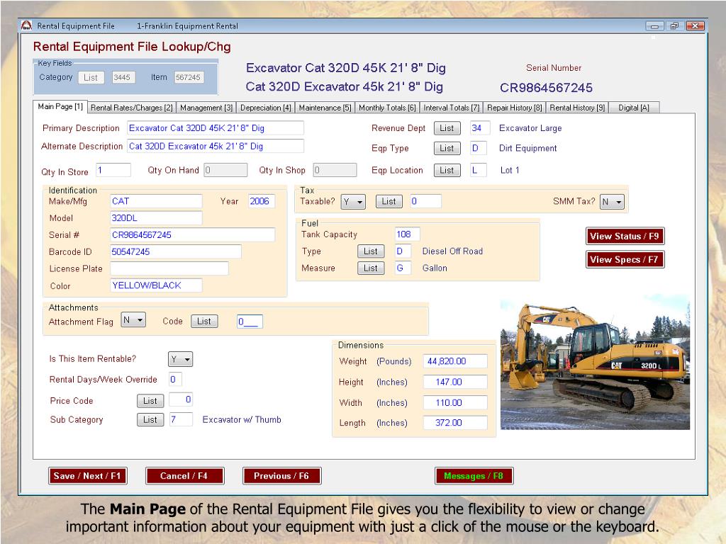Click the tax code field showing 0
Screen dimensions: 726x544
tap(425, 201)
